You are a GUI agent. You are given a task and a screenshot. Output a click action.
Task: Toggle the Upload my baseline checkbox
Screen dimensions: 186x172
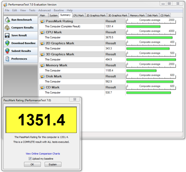30,159
